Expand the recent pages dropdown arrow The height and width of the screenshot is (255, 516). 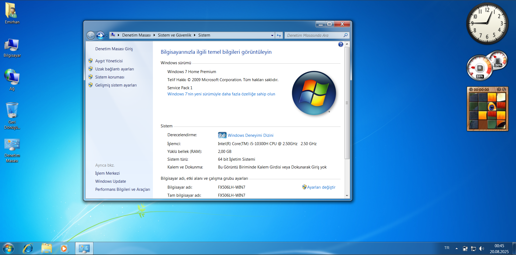[x=107, y=35]
